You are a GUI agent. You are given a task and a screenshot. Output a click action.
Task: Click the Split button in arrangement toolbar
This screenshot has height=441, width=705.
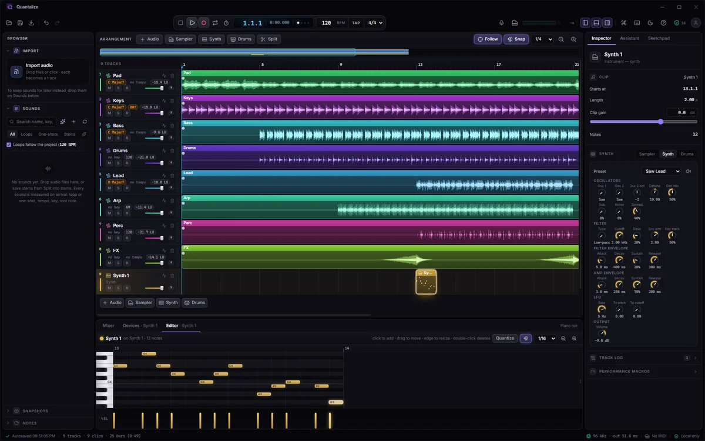269,39
